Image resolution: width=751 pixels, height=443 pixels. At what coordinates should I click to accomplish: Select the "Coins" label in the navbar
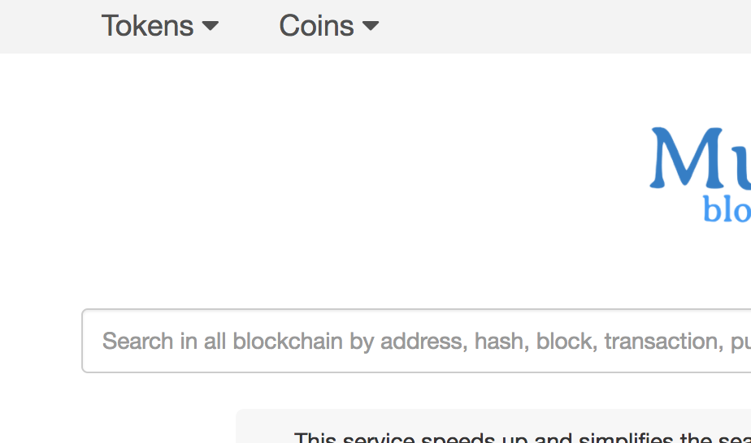click(316, 26)
